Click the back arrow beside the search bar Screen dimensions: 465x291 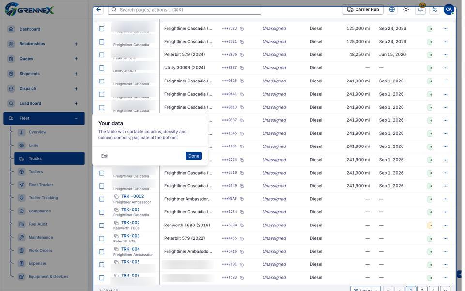point(99,10)
